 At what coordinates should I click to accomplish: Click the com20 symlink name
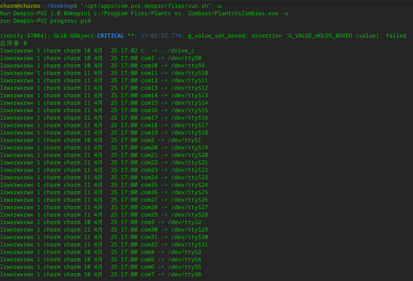pos(149,148)
